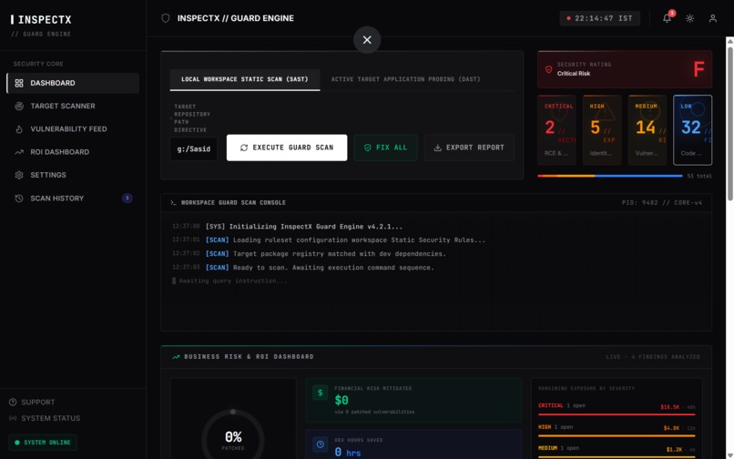Open System Status link in sidebar
The image size is (734, 459).
coord(45,418)
